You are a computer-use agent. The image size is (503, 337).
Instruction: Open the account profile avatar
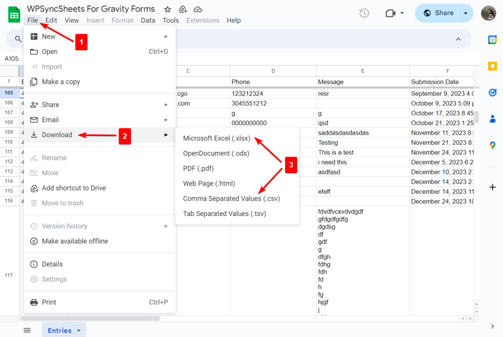489,13
